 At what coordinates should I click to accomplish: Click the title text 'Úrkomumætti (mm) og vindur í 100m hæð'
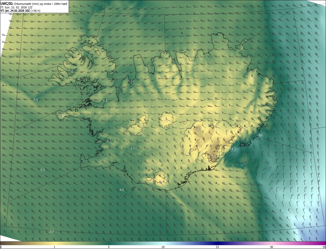[40, 4]
